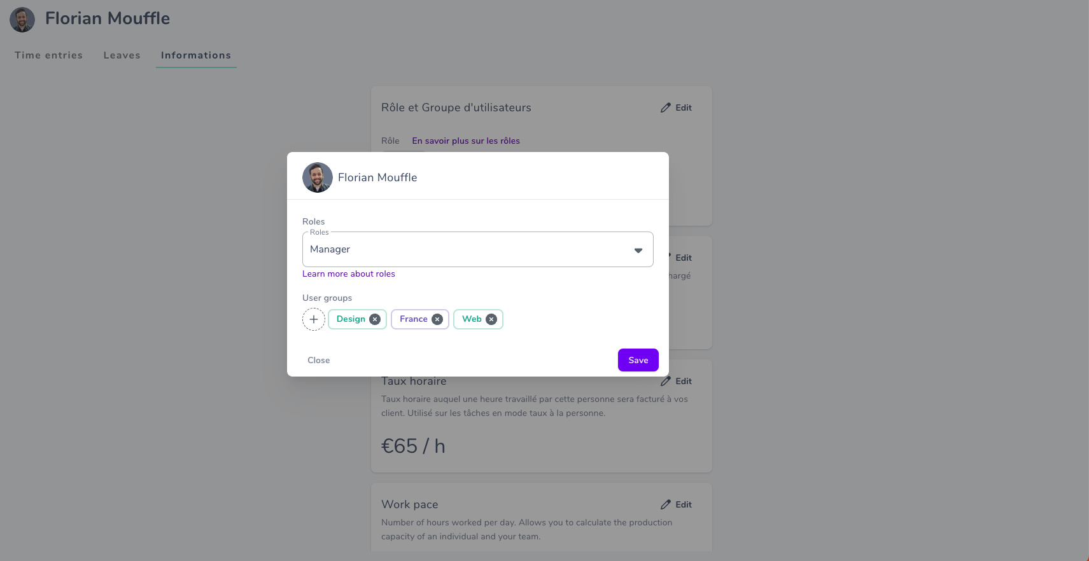Screen dimensions: 1089x561
Task: Switch to the Leaves tab
Action: click(x=122, y=55)
